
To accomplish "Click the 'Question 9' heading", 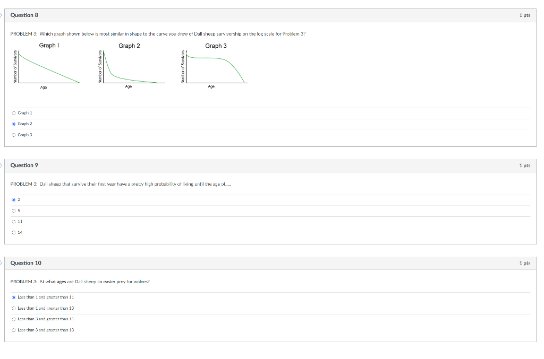I will click(24, 165).
